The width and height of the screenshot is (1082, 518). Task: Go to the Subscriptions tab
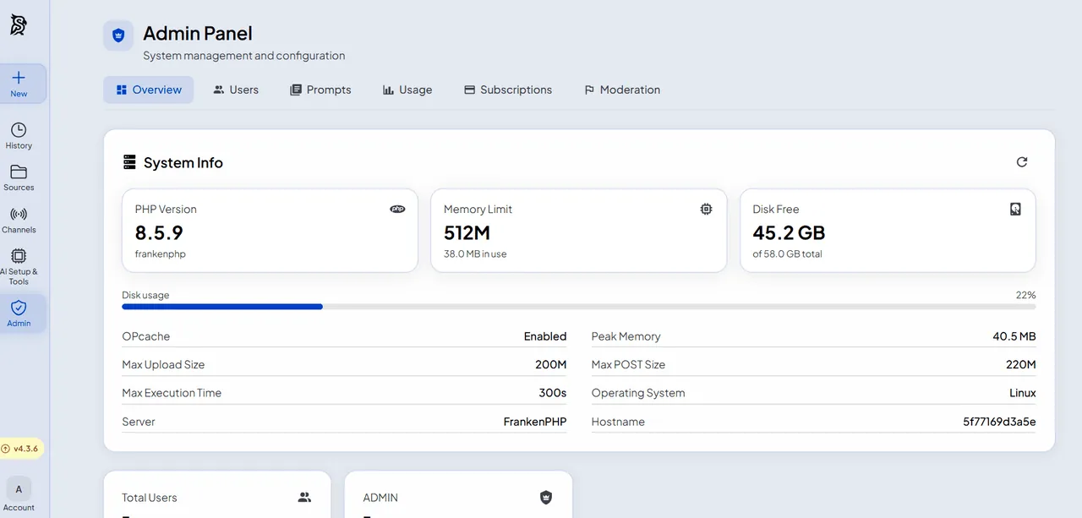coord(508,90)
